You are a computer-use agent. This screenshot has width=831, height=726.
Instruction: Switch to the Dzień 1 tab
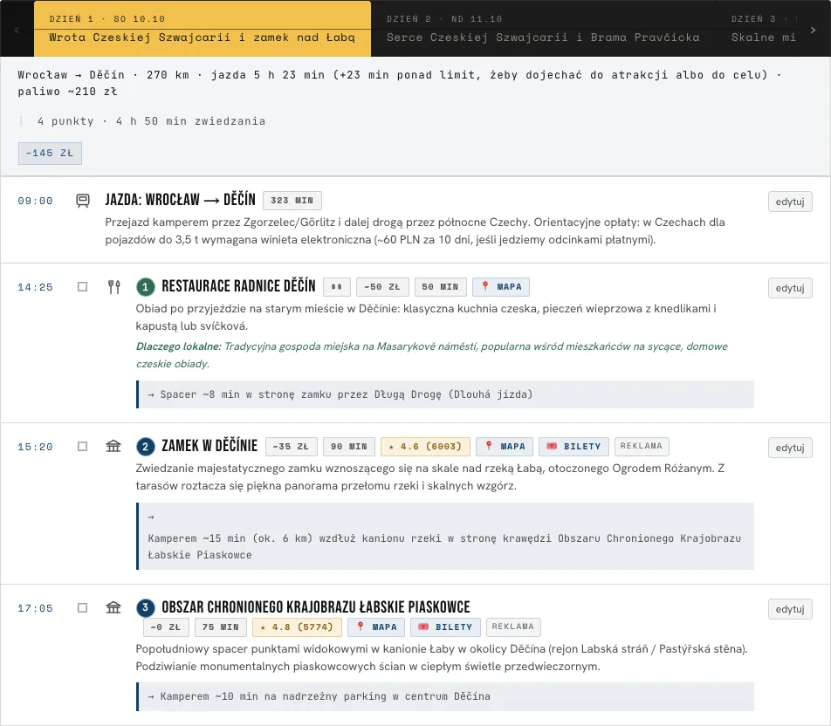tap(203, 29)
